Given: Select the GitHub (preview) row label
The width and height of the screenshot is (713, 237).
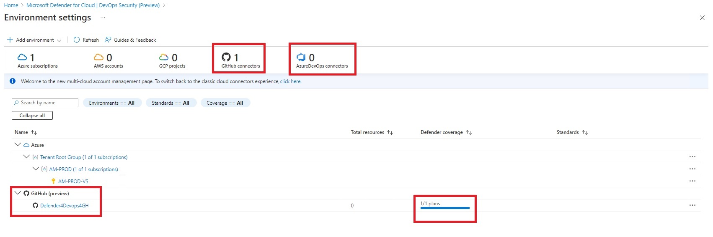Looking at the screenshot, I should tap(50, 194).
